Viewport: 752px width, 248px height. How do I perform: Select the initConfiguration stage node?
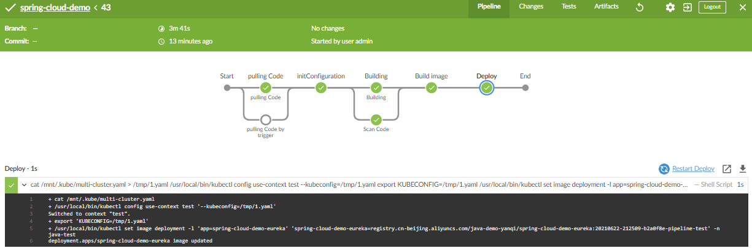(x=320, y=88)
